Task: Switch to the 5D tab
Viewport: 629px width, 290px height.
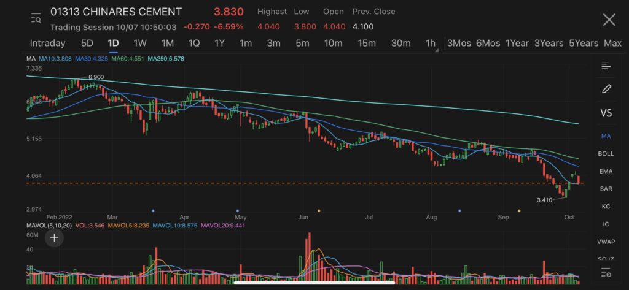Action: [87, 44]
